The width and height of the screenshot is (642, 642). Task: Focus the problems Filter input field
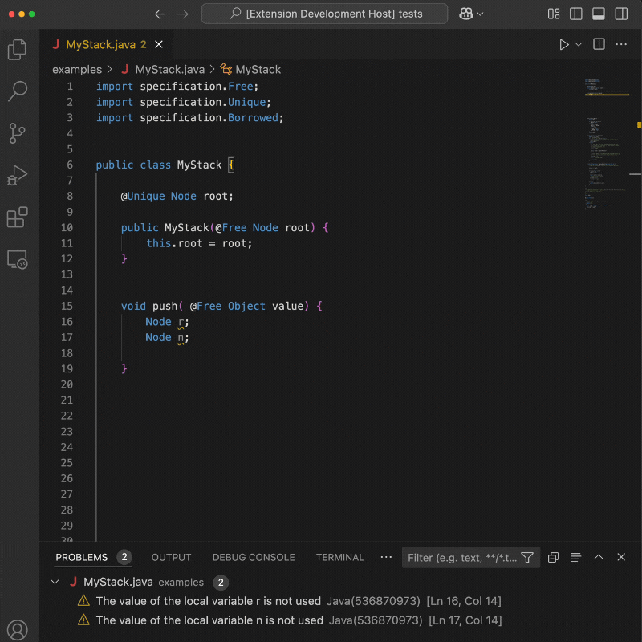pyautogui.click(x=462, y=558)
